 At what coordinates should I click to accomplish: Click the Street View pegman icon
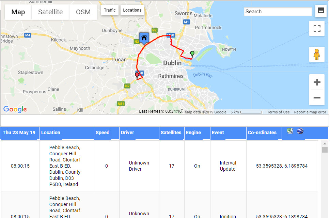coord(316,54)
